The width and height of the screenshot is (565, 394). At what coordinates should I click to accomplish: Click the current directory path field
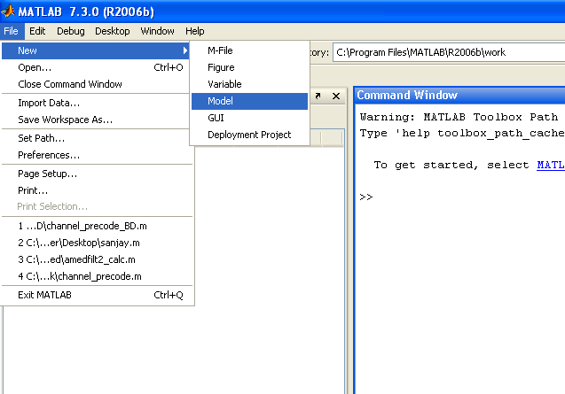tap(449, 52)
